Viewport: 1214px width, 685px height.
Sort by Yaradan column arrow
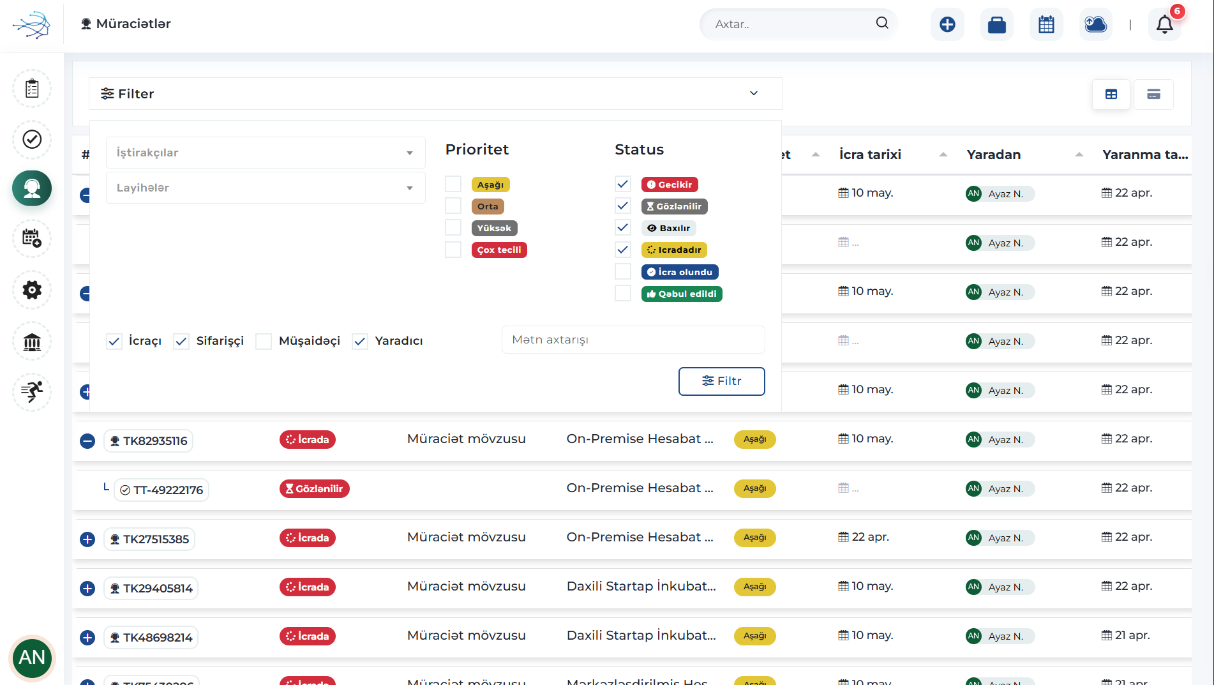pos(1079,154)
